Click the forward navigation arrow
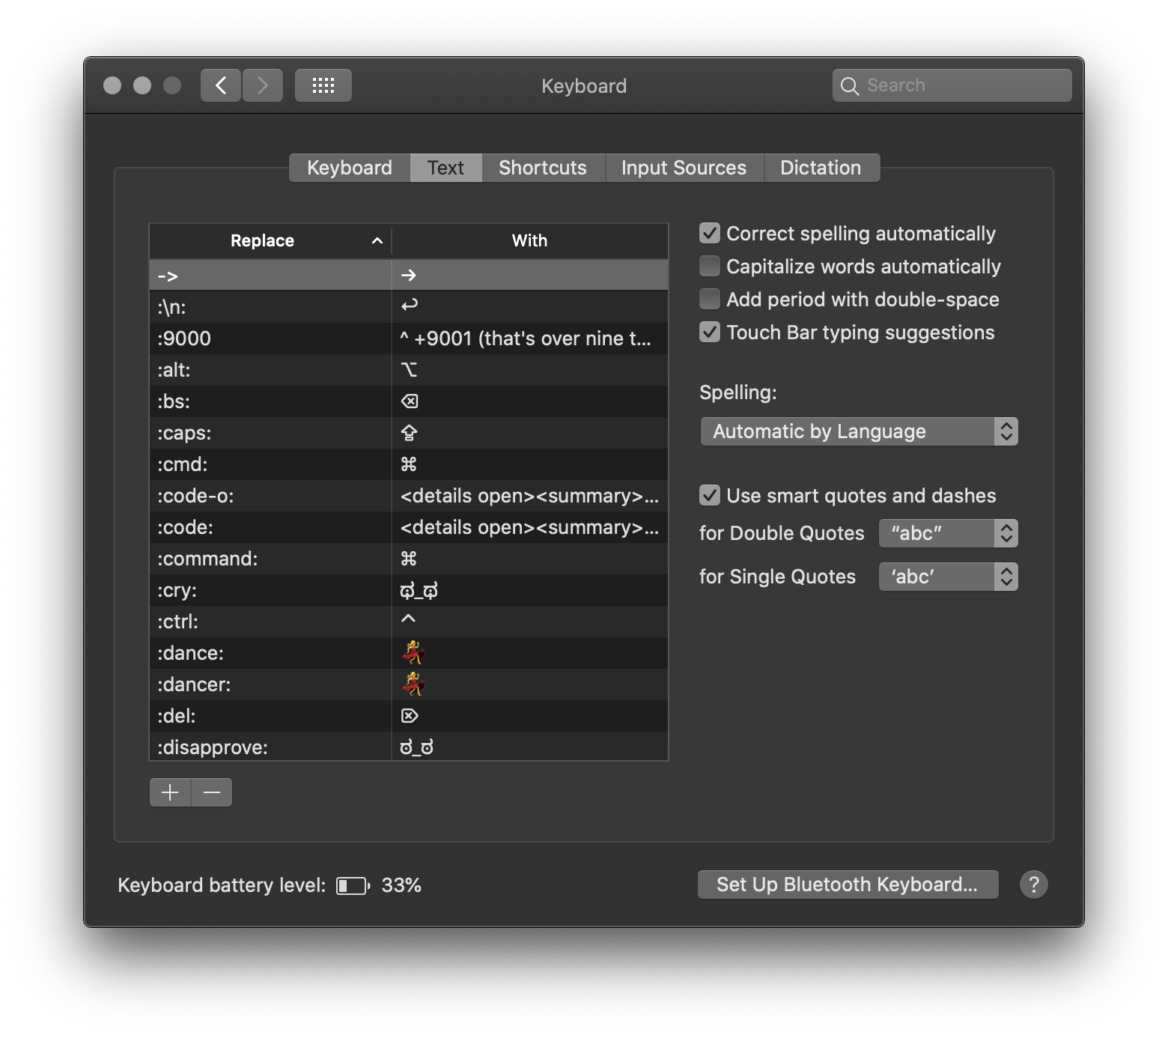The height and width of the screenshot is (1038, 1168). pyautogui.click(x=263, y=85)
